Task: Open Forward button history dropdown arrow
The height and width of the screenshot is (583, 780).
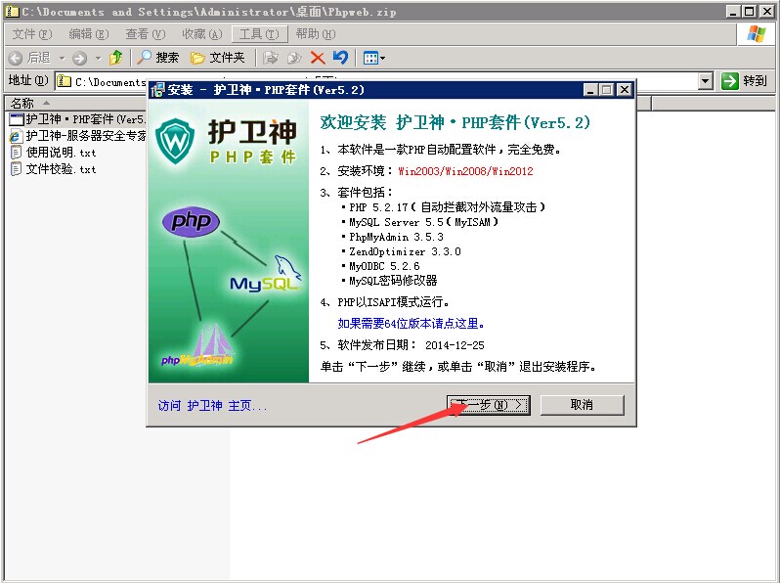Action: click(99, 59)
